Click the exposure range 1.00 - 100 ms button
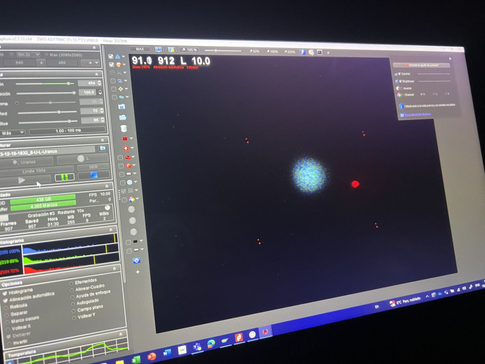Viewport: 485px width, 364px height. [x=67, y=130]
